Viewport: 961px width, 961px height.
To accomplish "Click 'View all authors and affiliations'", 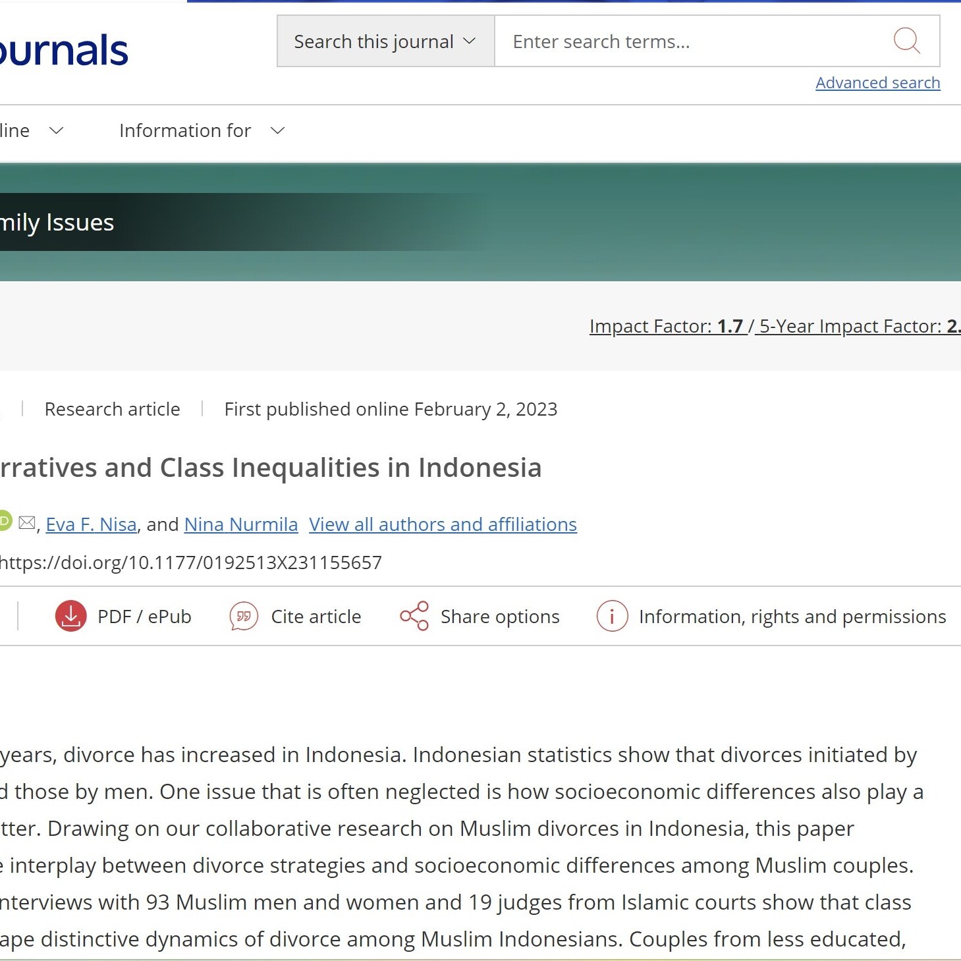I will click(443, 524).
